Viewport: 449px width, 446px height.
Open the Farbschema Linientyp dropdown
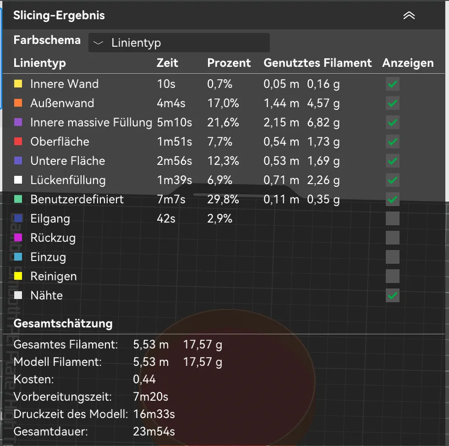pos(179,43)
